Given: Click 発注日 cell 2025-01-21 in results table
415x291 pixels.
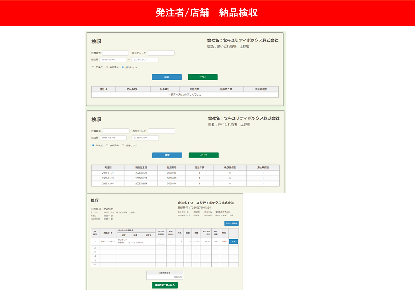Looking at the screenshot, I should pyautogui.click(x=108, y=173).
